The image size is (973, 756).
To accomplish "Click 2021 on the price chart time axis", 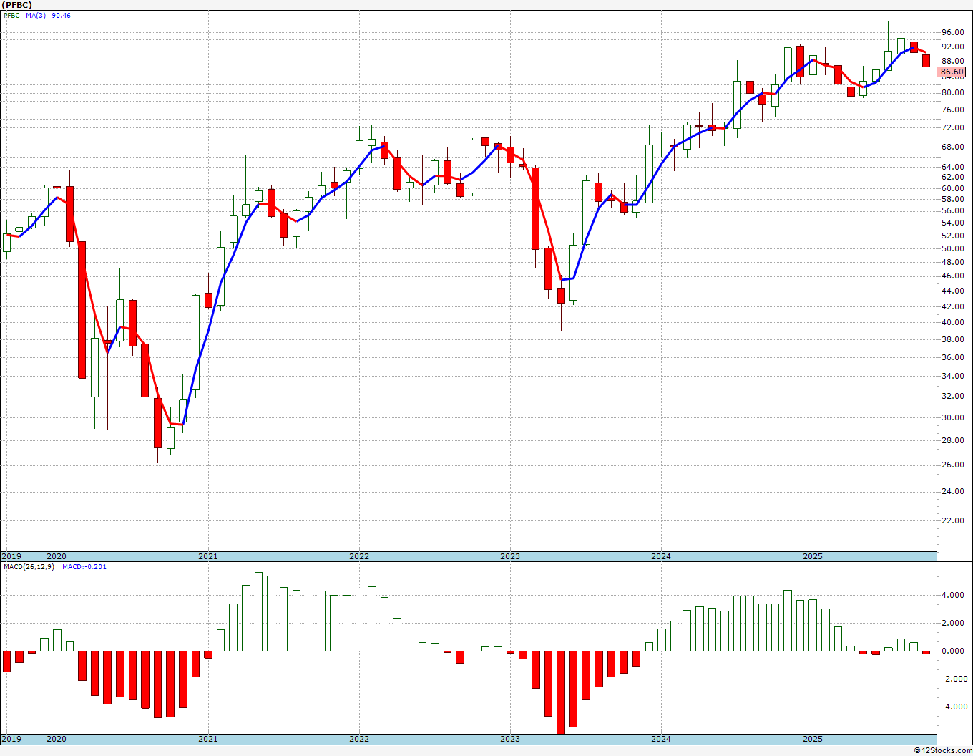I will (x=208, y=556).
